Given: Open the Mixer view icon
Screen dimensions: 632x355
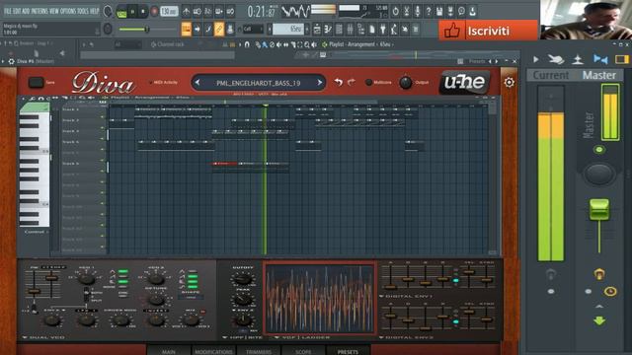Looking at the screenshot, I should pyautogui.click(x=350, y=29).
